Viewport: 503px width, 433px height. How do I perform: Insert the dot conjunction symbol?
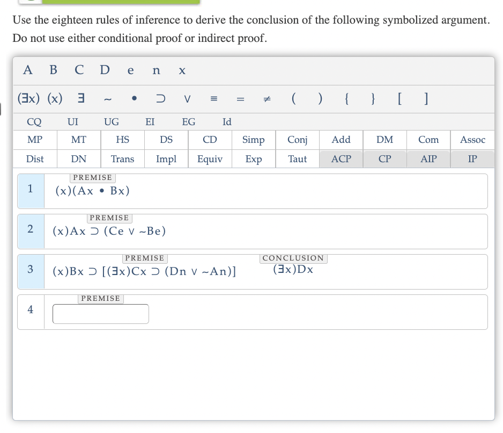coord(134,98)
